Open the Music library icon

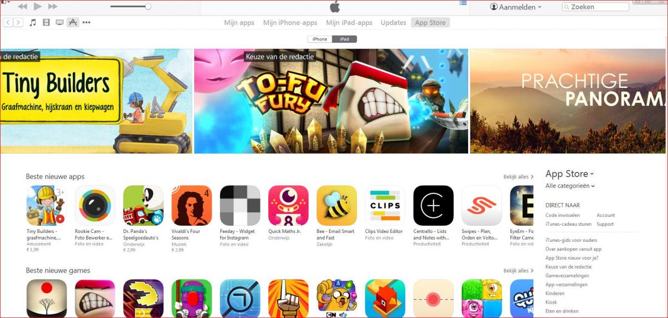tap(33, 22)
